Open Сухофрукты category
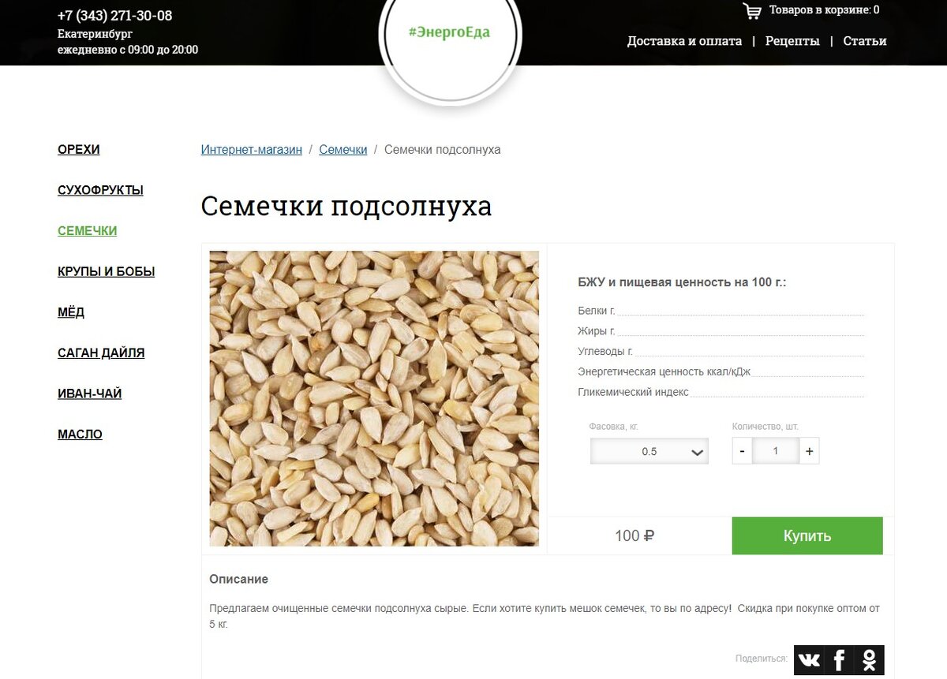 (x=100, y=190)
